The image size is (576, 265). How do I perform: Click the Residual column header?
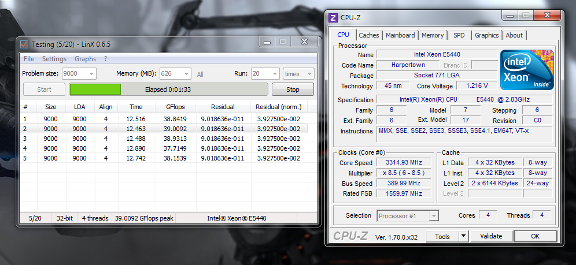223,107
